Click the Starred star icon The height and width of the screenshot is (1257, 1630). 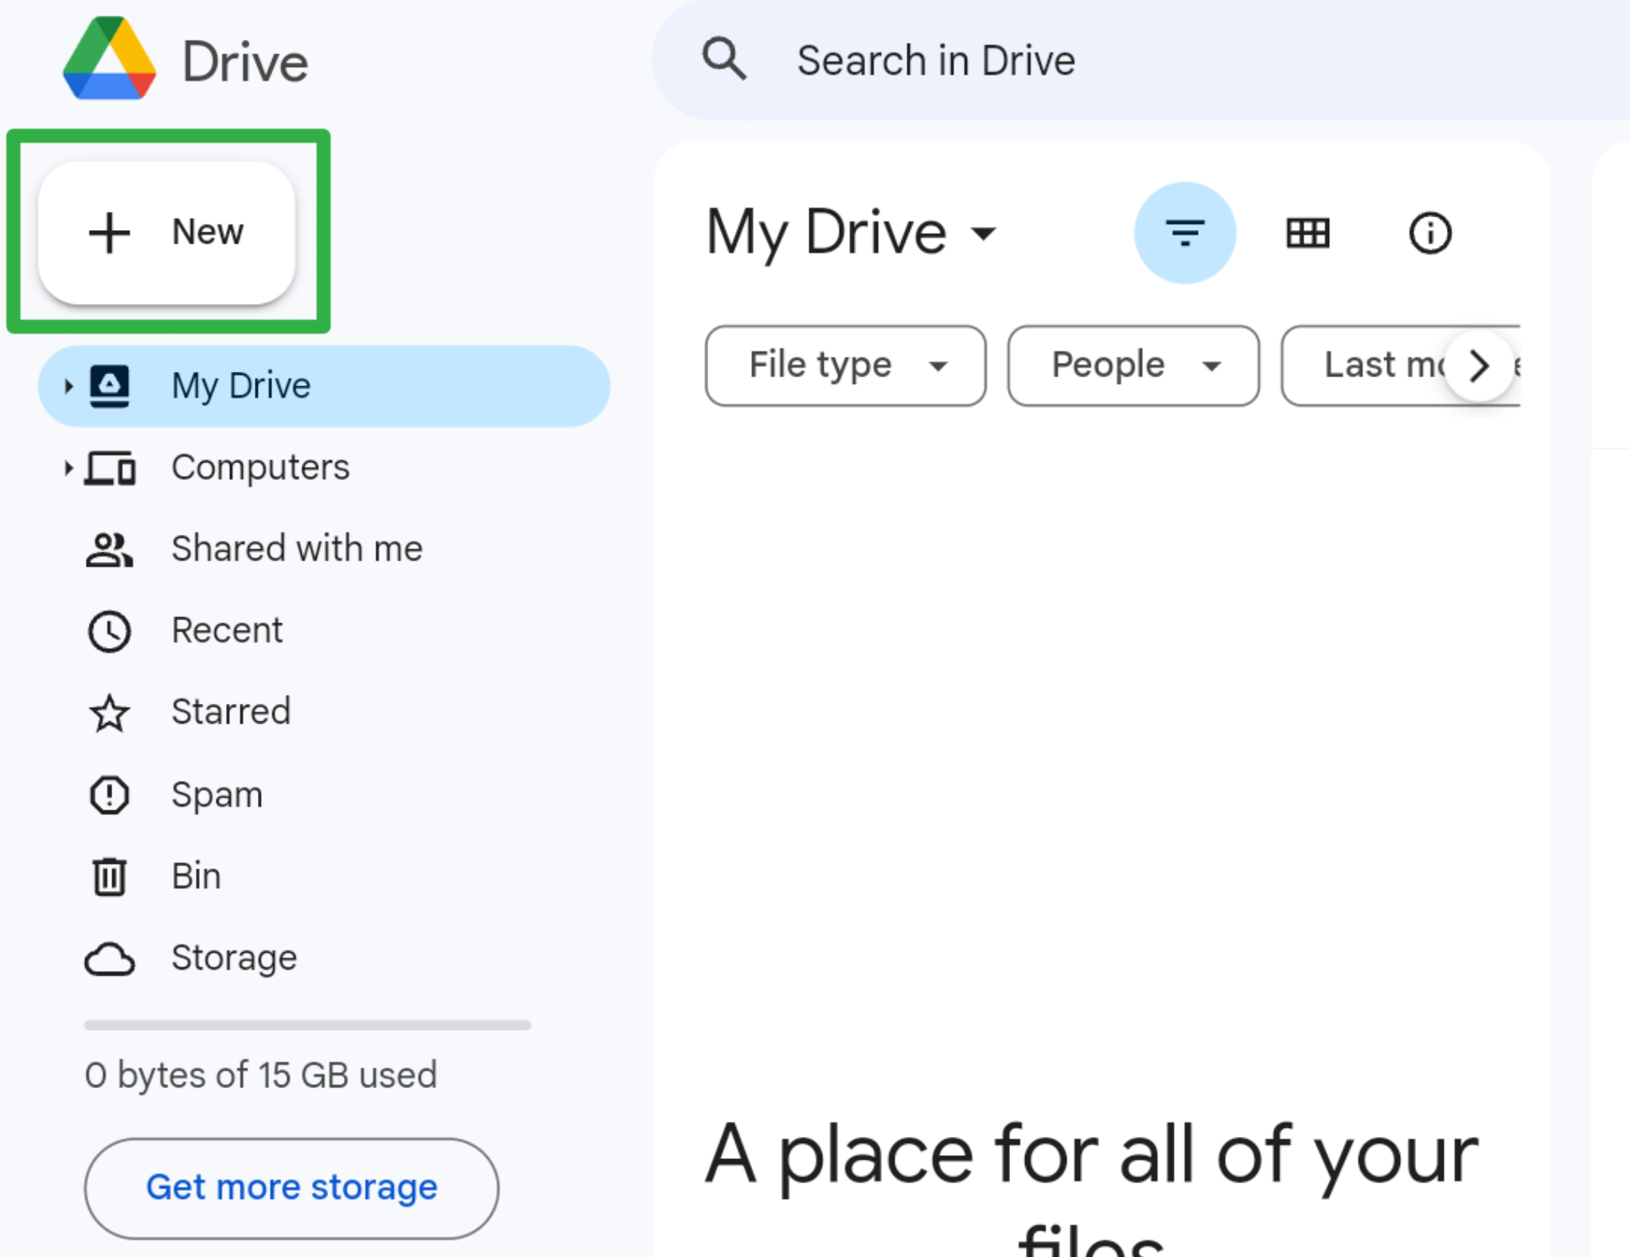(109, 712)
